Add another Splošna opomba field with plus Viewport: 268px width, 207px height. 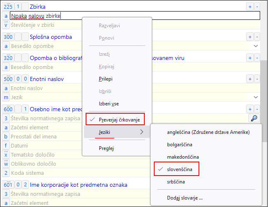click(249, 37)
